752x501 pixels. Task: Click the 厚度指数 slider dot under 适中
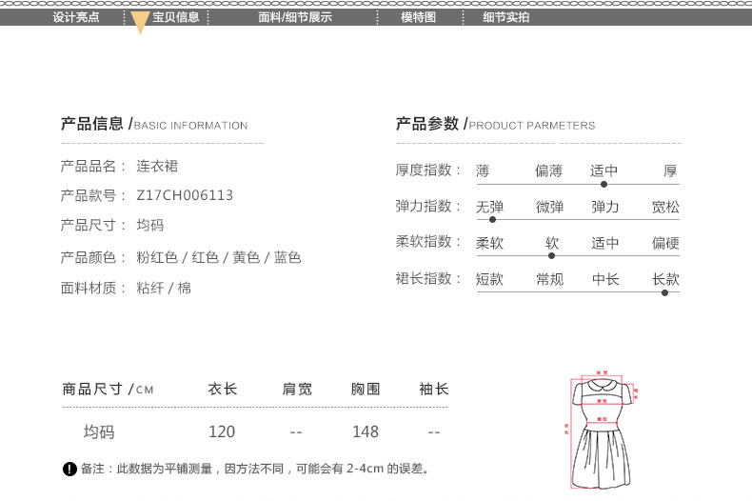604,184
